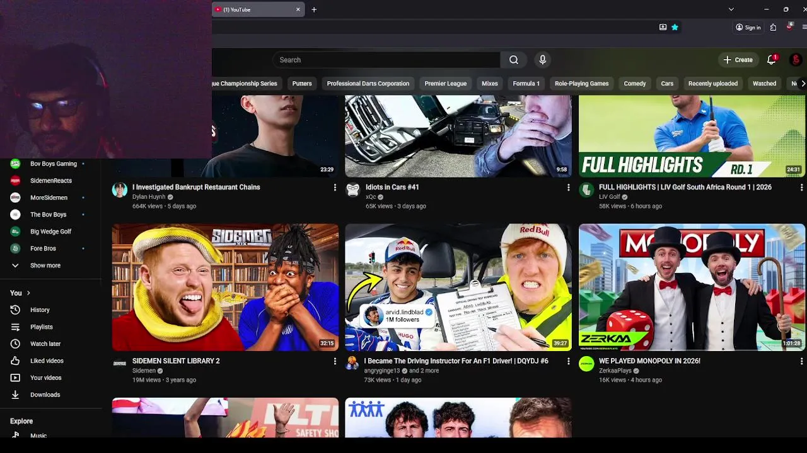Click the angryginge13 channel avatar

click(353, 364)
